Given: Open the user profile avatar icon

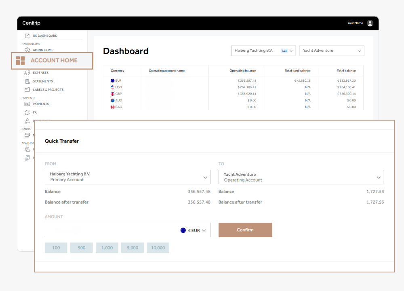Looking at the screenshot, I should click(370, 23).
